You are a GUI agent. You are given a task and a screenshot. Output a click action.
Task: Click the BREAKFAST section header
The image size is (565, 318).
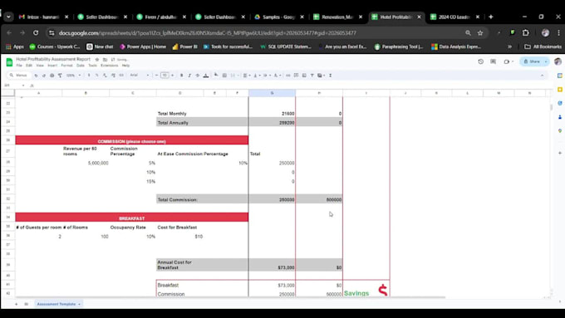click(x=132, y=218)
